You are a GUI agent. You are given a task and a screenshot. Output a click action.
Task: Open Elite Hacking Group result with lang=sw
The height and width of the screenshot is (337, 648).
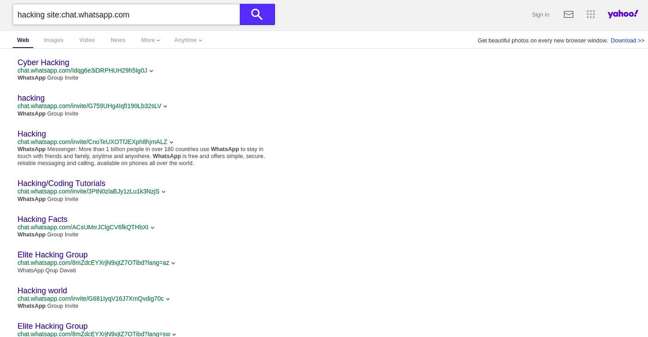tap(53, 326)
